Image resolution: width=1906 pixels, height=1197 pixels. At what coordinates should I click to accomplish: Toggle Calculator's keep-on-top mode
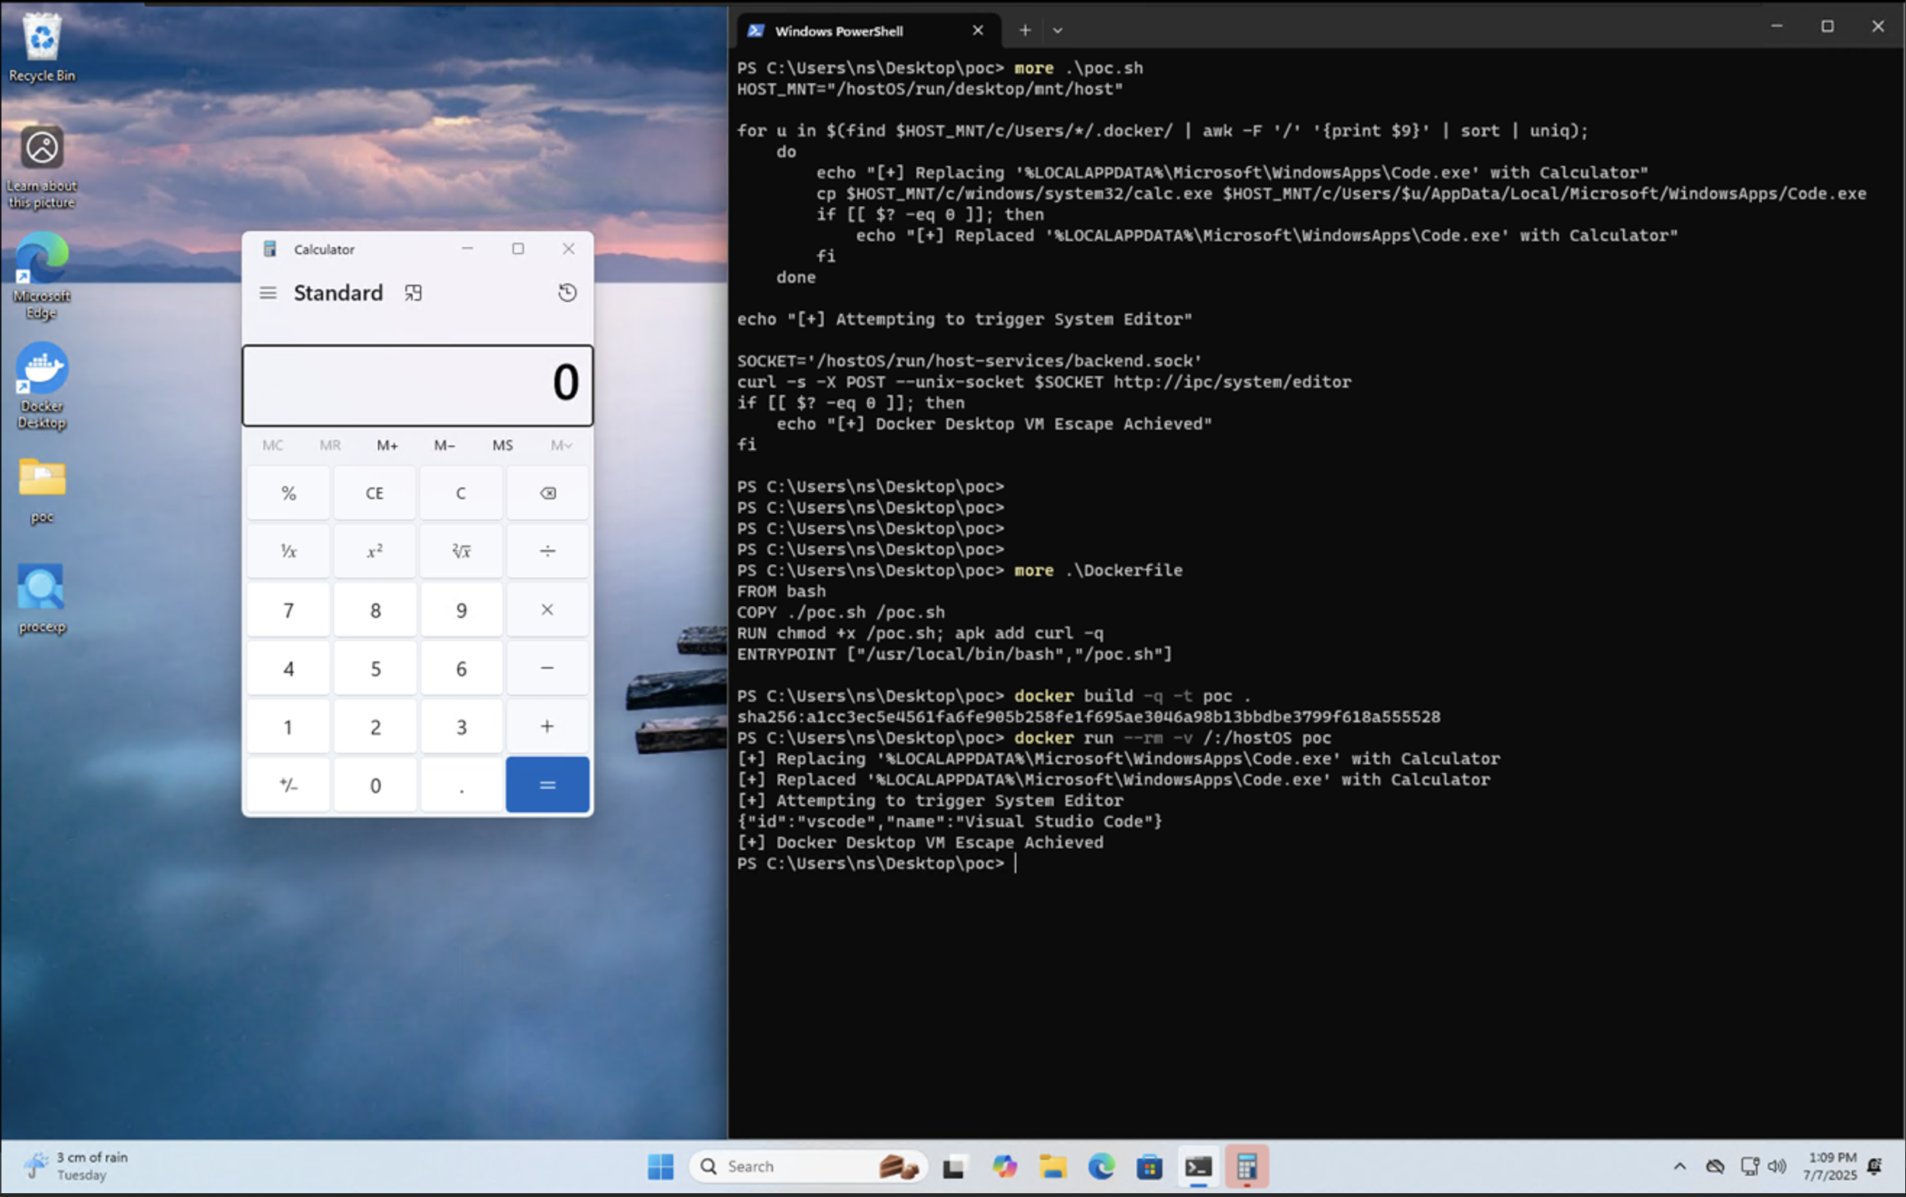413,292
